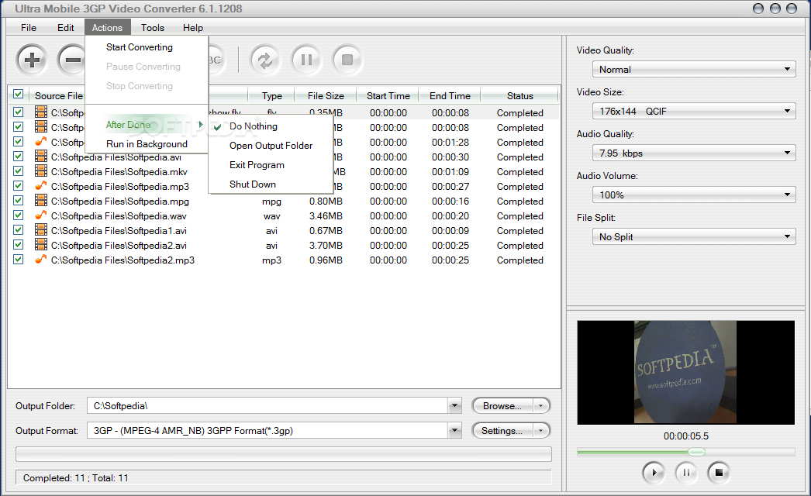
Task: Uncheck the Softpedia.mpg file checkbox
Action: 19,200
